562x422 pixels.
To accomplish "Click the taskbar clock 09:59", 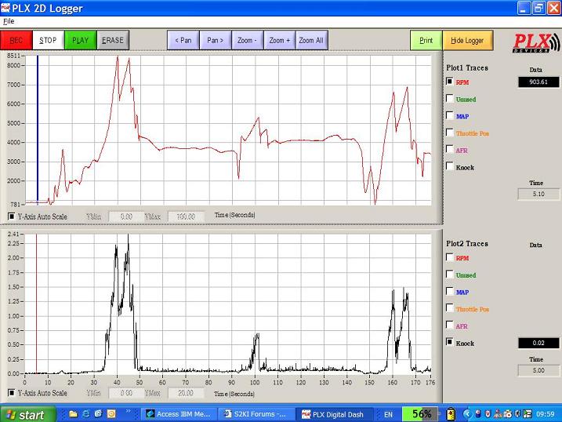I will (546, 414).
